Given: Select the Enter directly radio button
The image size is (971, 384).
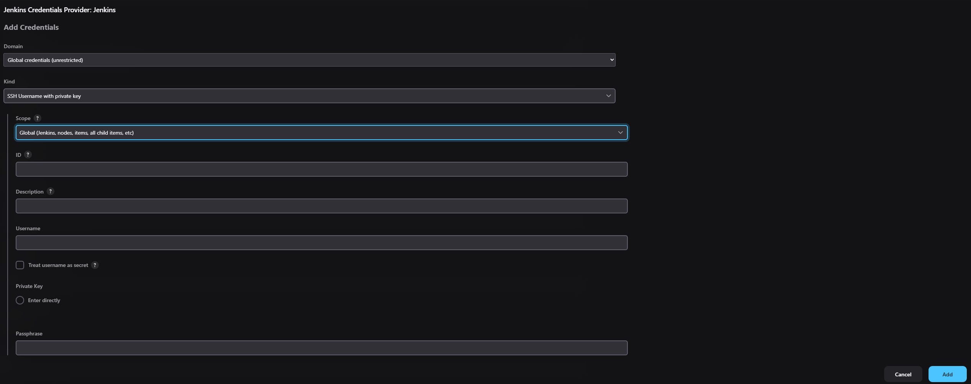Looking at the screenshot, I should pyautogui.click(x=20, y=300).
